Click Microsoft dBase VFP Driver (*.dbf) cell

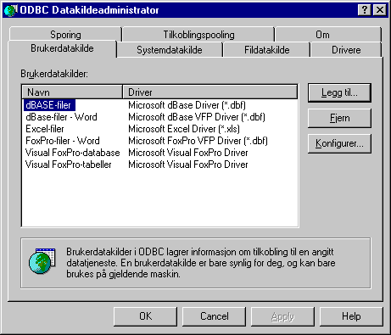[x=197, y=117]
